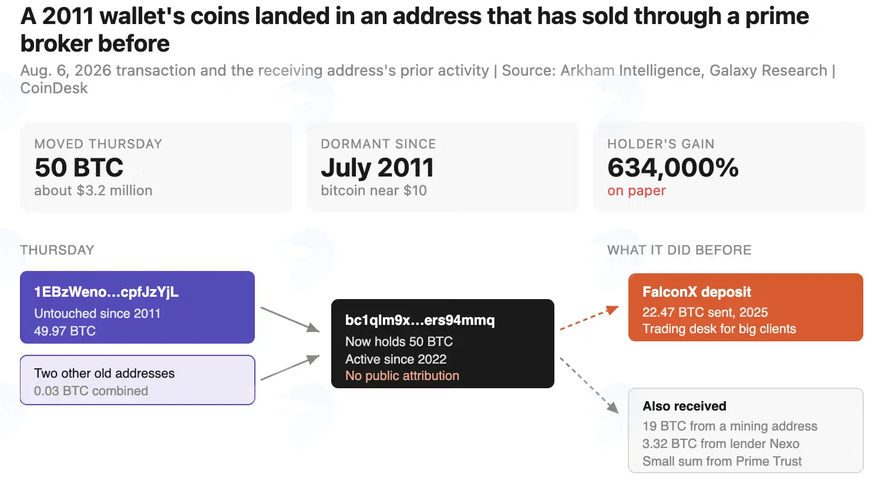Click the arrow from the 1EBzWeno address
Image resolution: width=895 pixels, height=502 pixels.
(290, 320)
